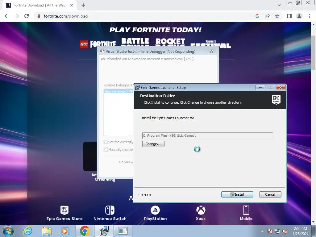Close the Fortnite Download tab
316x237 pixels.
pos(72,5)
